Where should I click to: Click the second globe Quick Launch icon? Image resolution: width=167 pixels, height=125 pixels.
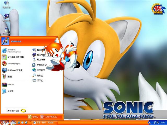pos(22,123)
